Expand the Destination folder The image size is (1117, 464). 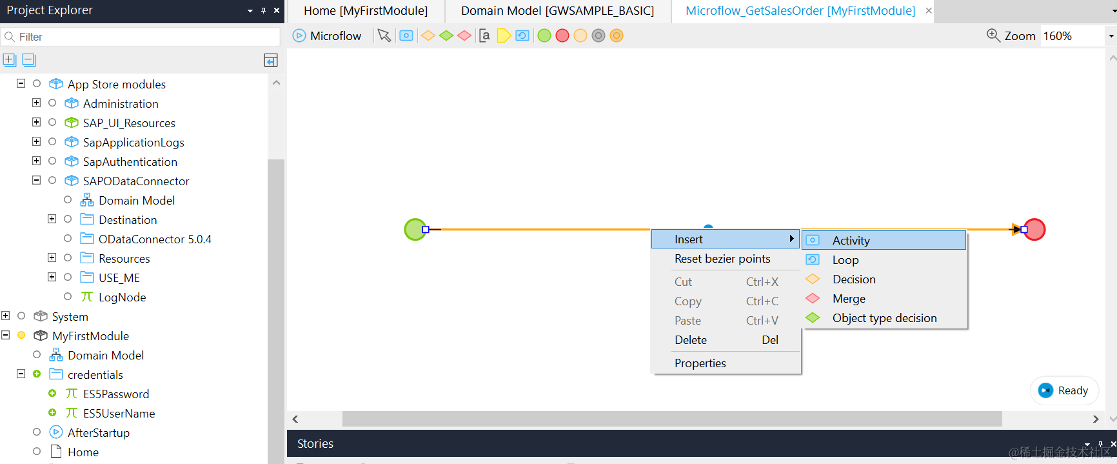click(52, 219)
